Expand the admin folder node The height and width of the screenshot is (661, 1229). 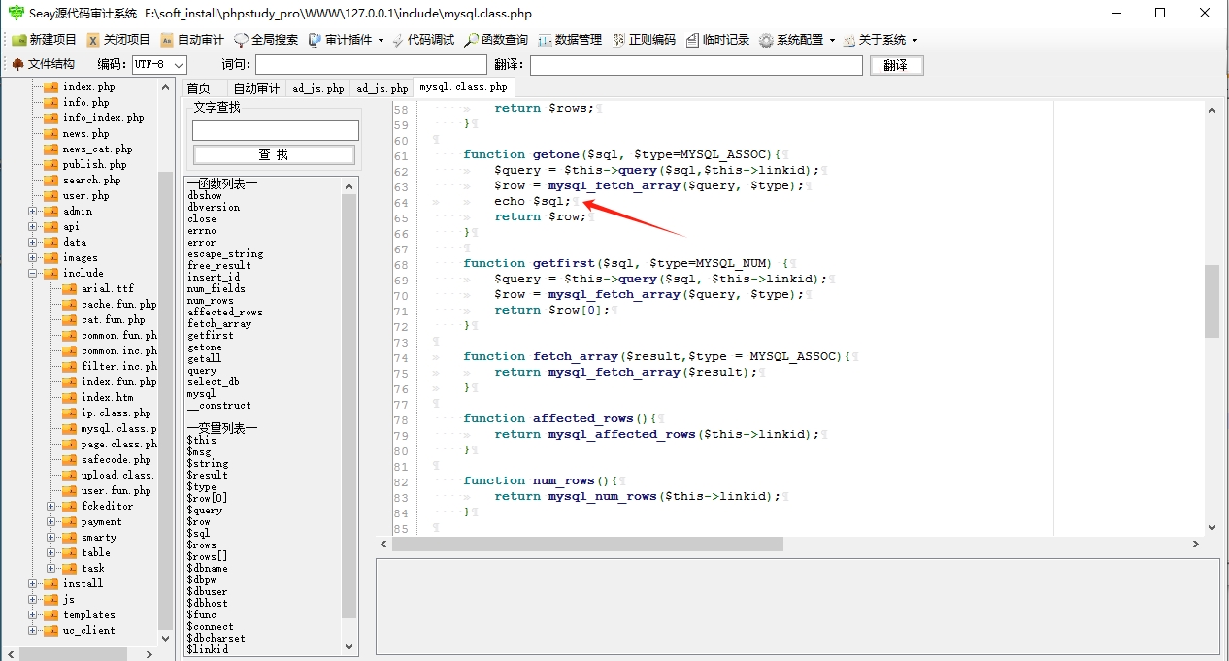coord(33,211)
